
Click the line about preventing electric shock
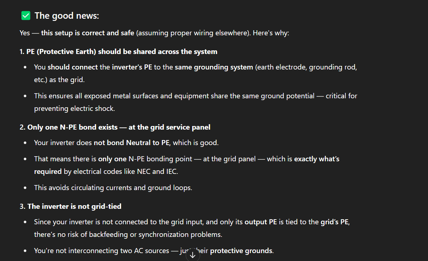pos(74,108)
